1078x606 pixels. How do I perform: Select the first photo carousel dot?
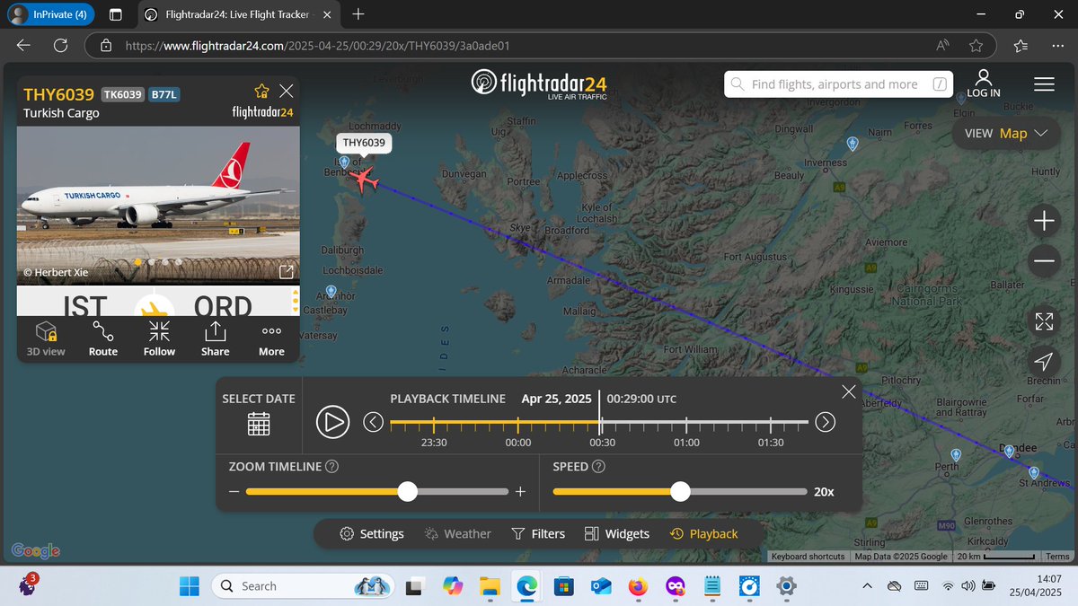pos(137,262)
